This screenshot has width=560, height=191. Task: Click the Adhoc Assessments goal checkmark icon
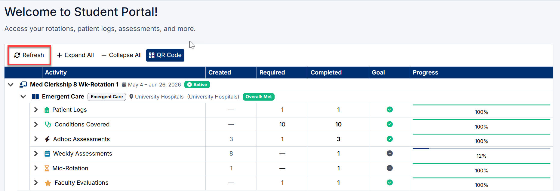pos(390,139)
